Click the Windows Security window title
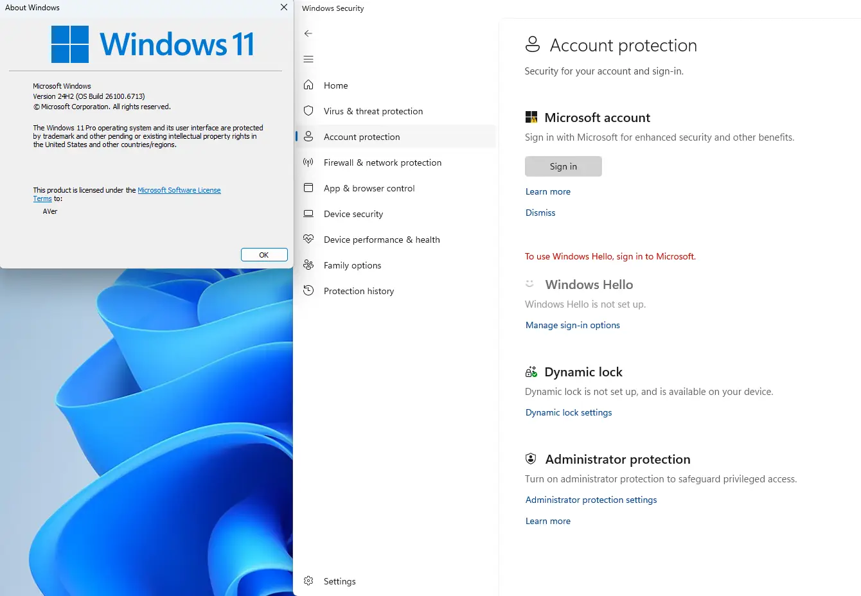The image size is (861, 596). [333, 8]
